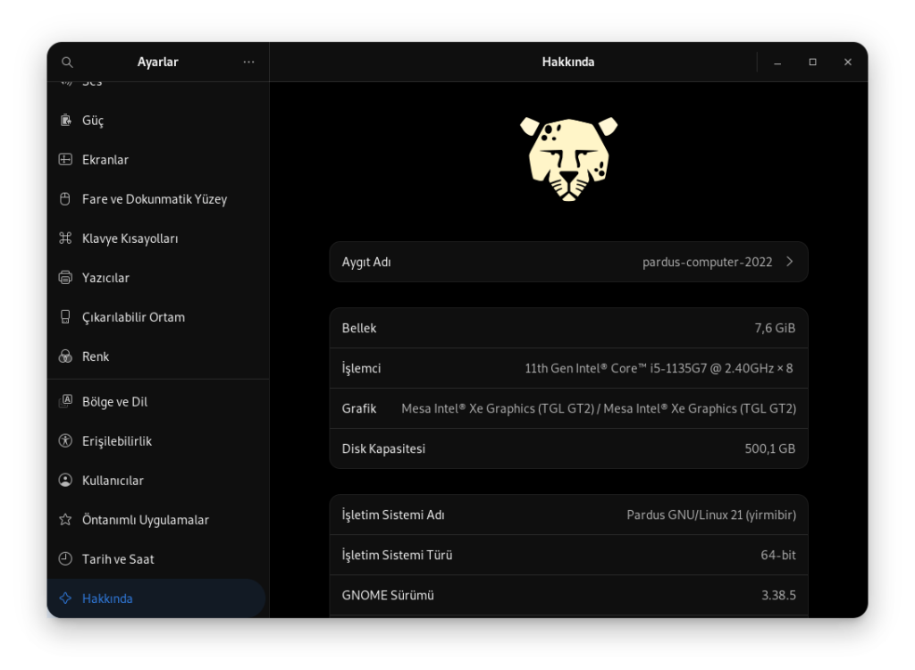This screenshot has height=670, width=915.
Task: Open Güç settings panel
Action: tap(158, 121)
